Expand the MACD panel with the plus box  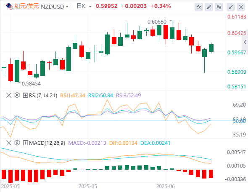[26, 143]
